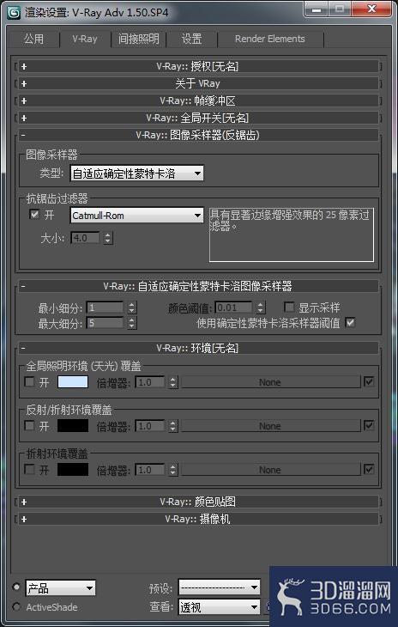Toggle the 折射环境 map enable checkbox
The image size is (398, 627).
369,470
